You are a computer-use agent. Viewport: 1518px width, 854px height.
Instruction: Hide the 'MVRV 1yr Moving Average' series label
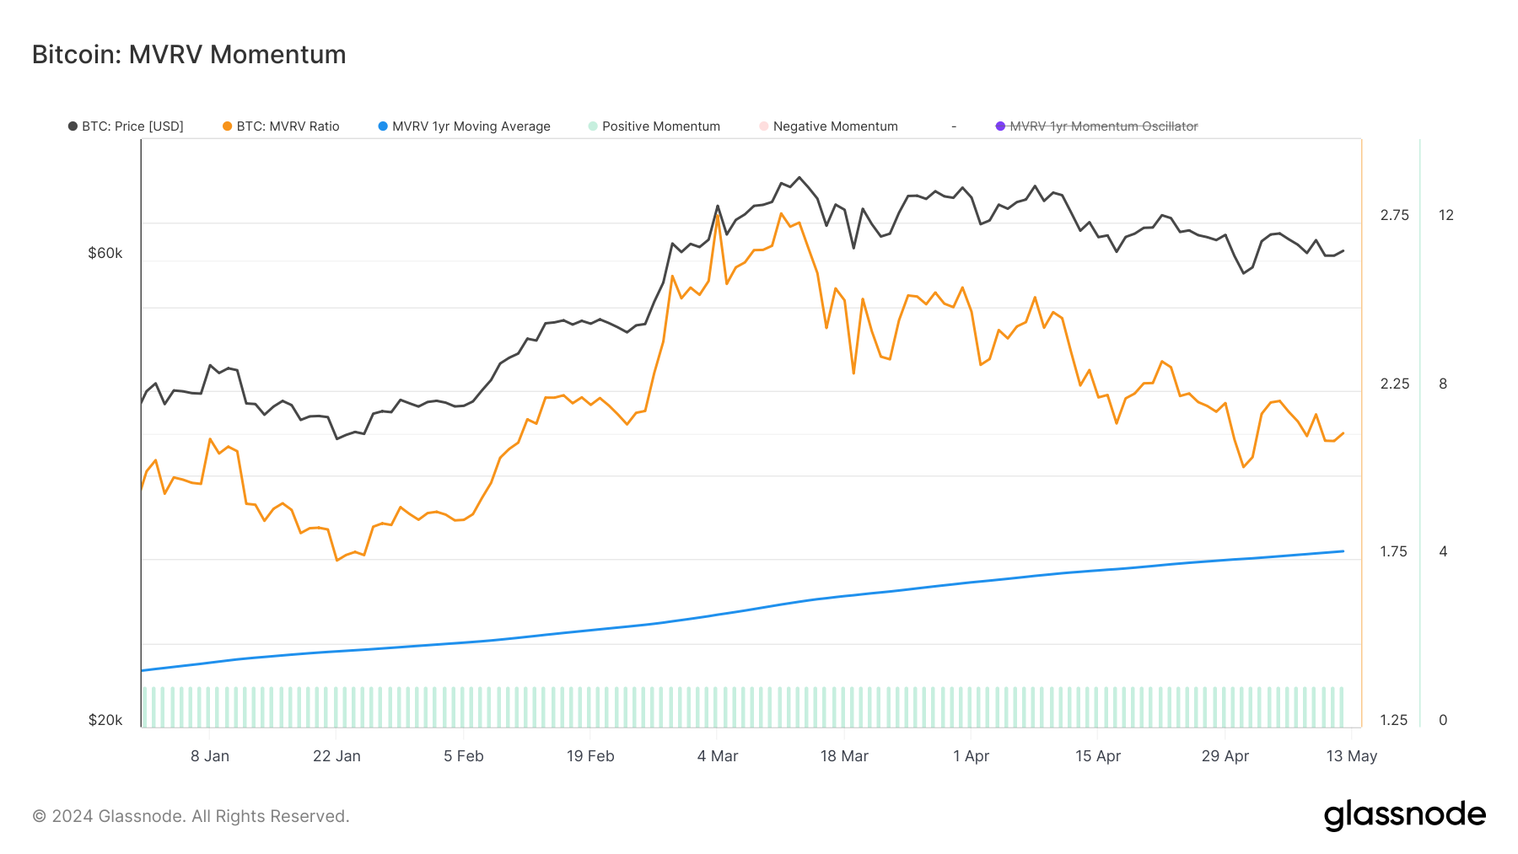click(471, 126)
